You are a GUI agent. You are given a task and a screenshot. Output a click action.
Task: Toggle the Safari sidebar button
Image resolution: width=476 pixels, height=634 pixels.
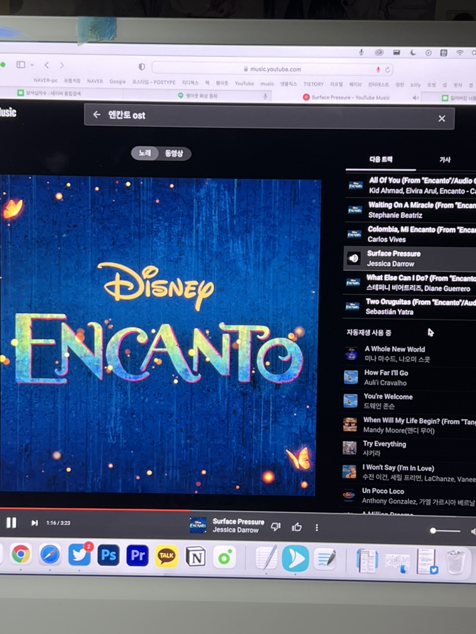[x=21, y=64]
